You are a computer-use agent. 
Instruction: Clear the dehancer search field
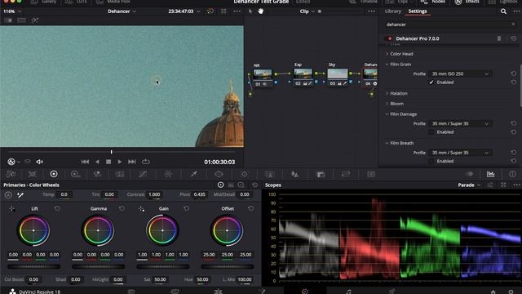[x=513, y=24]
